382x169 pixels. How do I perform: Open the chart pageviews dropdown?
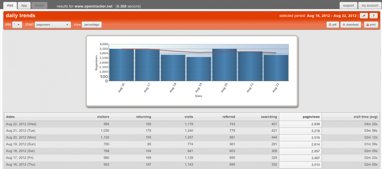tap(53, 25)
